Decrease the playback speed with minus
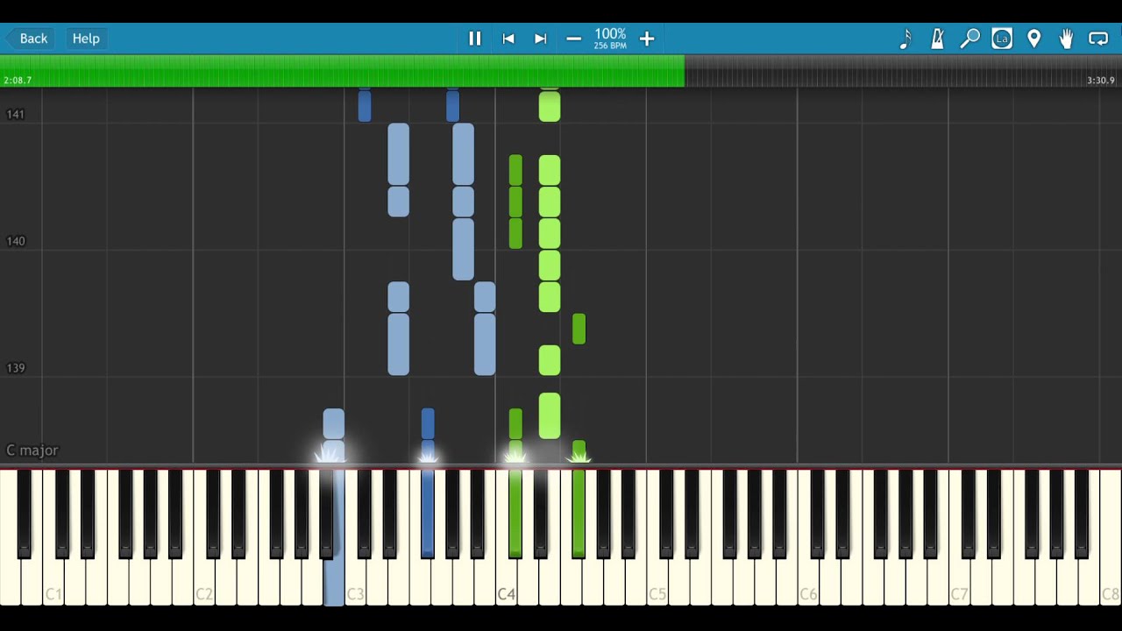This screenshot has width=1122, height=631. [x=574, y=39]
